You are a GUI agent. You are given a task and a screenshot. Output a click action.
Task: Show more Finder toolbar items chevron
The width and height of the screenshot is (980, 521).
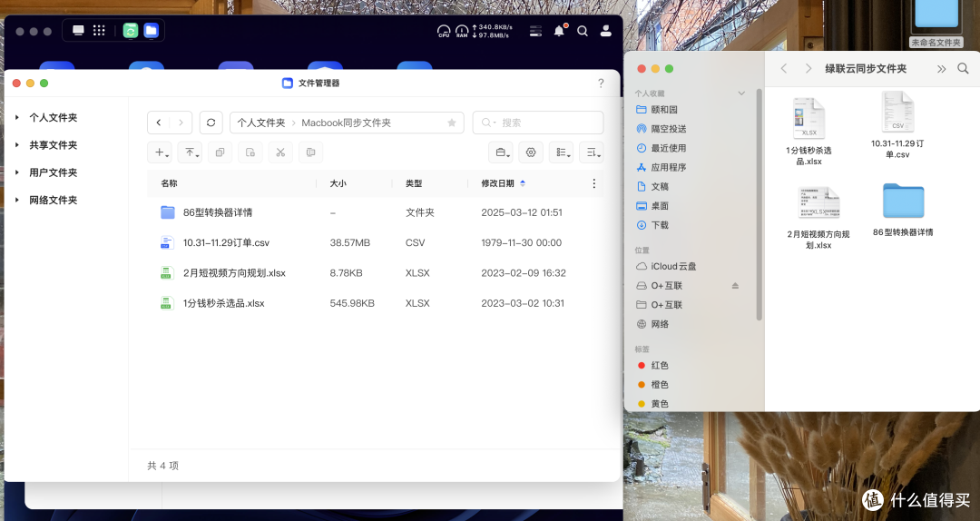coord(941,69)
